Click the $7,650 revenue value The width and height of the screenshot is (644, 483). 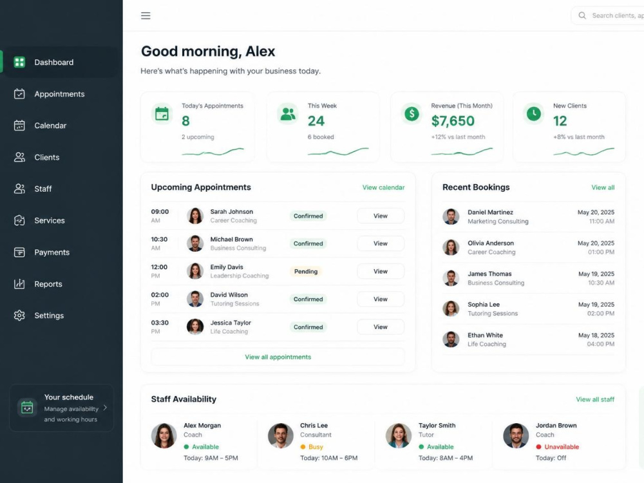pos(453,121)
